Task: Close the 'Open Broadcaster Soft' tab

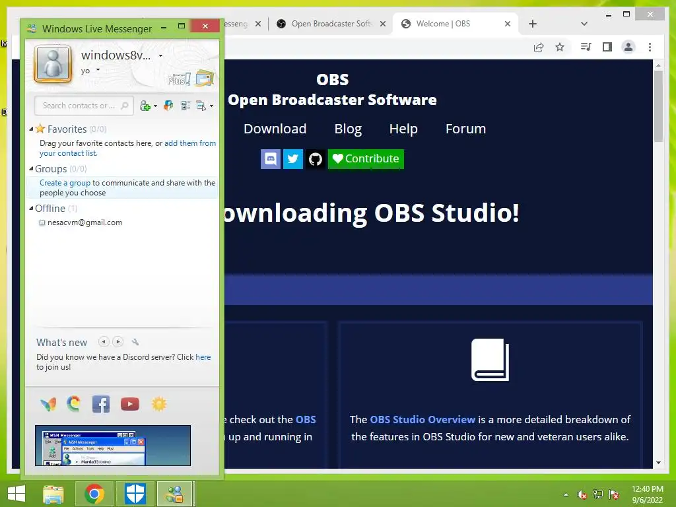Action: [x=383, y=24]
